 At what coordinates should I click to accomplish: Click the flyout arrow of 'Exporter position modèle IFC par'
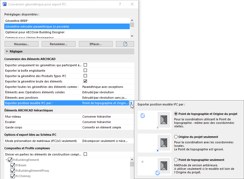coord(132,103)
